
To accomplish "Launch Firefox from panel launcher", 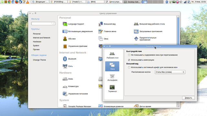I will point(16,2).
